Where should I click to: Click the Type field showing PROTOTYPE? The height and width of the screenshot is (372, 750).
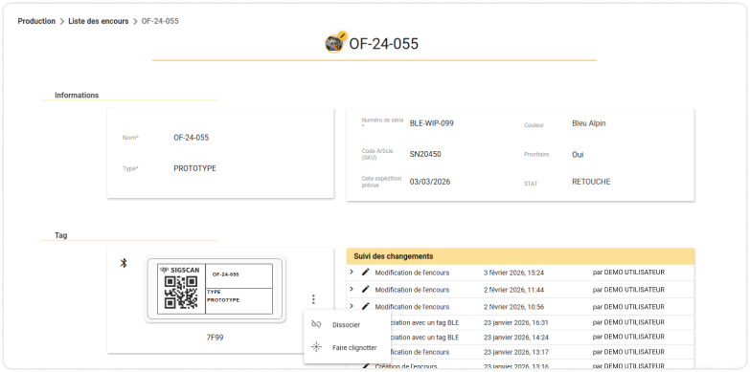pos(220,168)
